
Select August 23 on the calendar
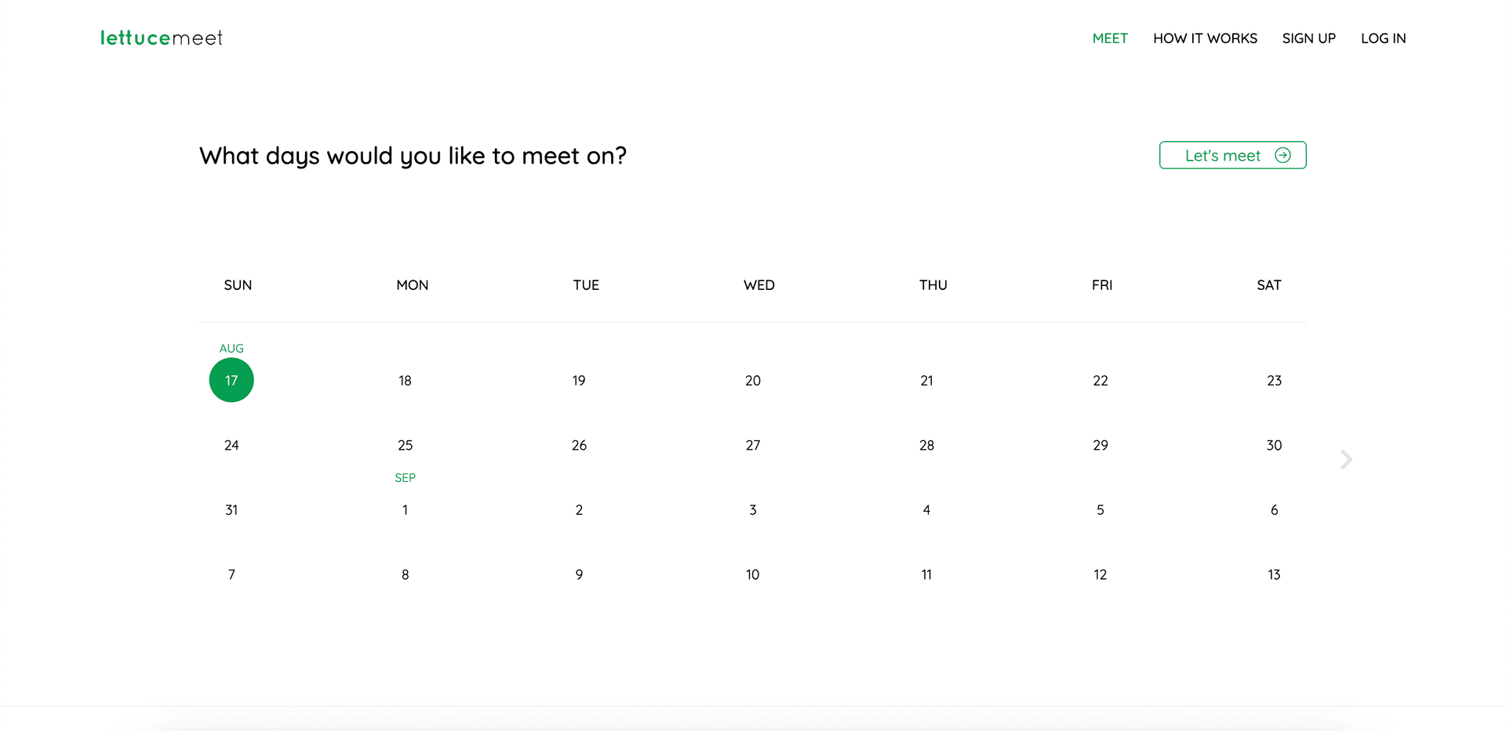point(1273,380)
